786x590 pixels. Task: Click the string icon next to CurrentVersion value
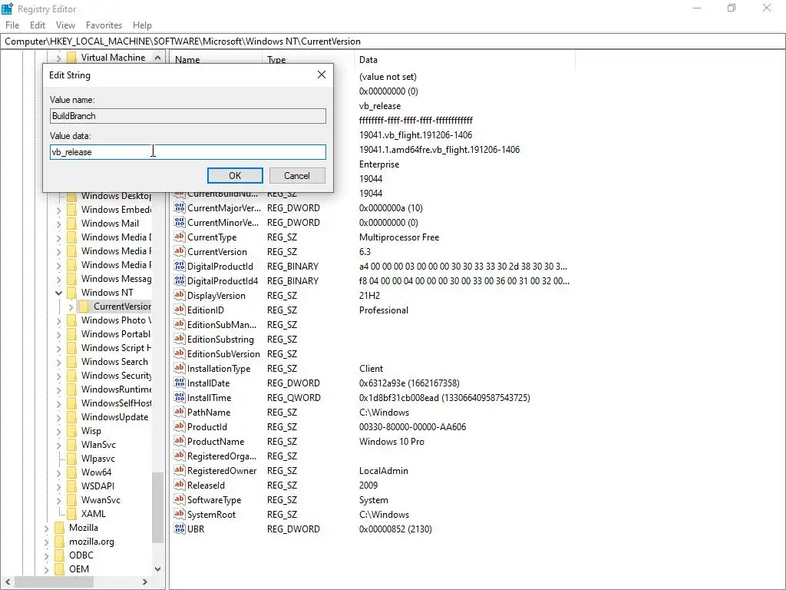180,251
